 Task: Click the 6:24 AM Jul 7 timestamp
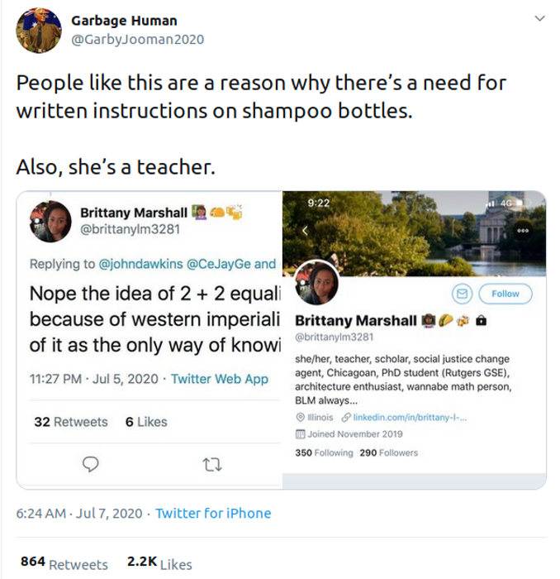(x=79, y=513)
